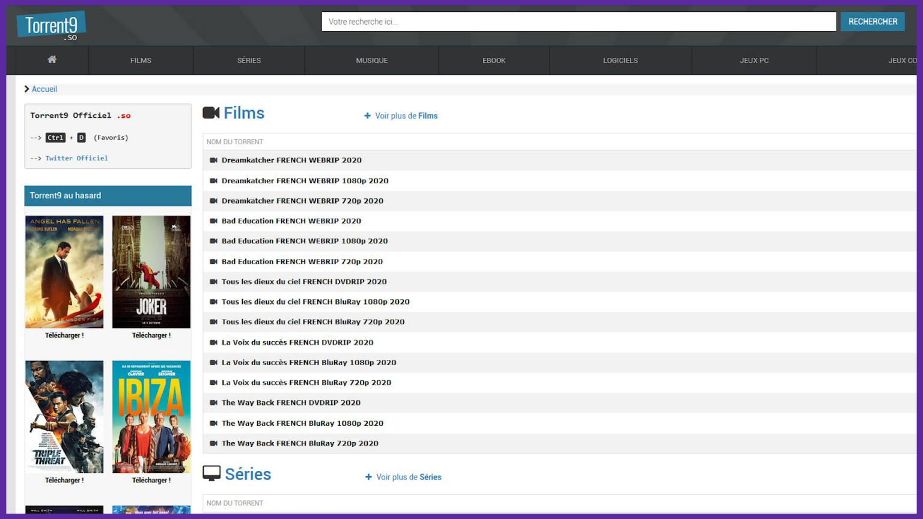Click camera icon of Bad Education WEBRIP 720p

(x=213, y=261)
